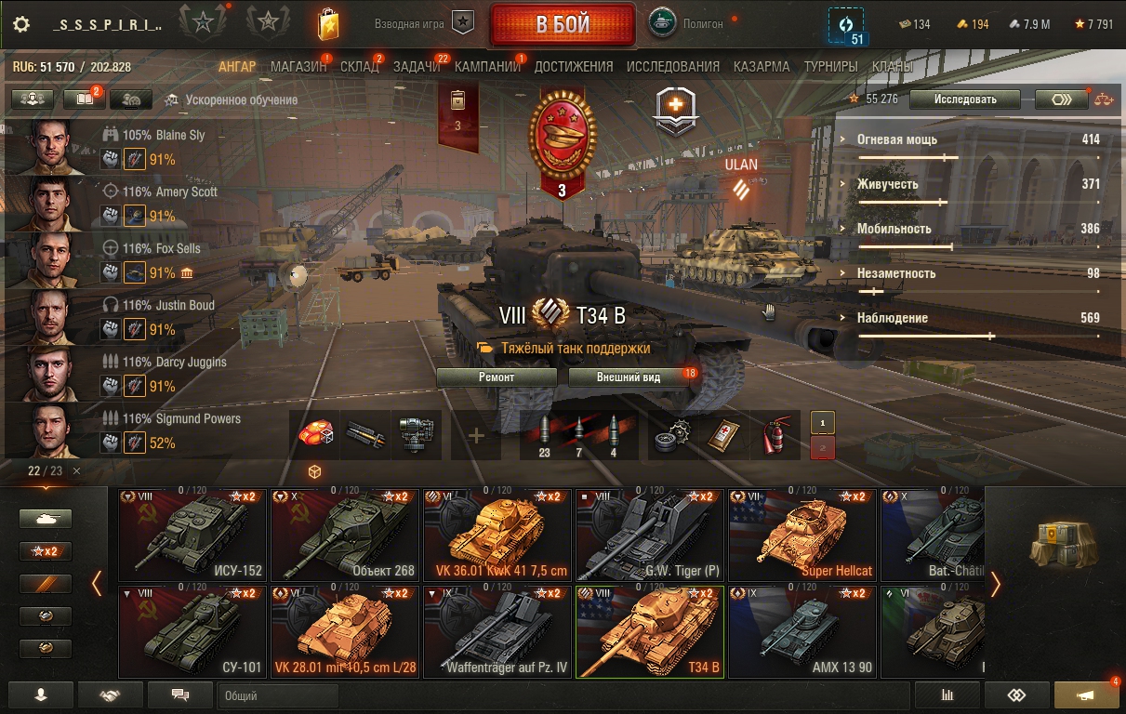Click the empty equipment slot with plus sign
The width and height of the screenshot is (1126, 714).
(x=476, y=435)
